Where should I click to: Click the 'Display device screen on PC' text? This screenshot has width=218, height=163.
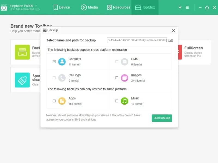pos(193,54)
